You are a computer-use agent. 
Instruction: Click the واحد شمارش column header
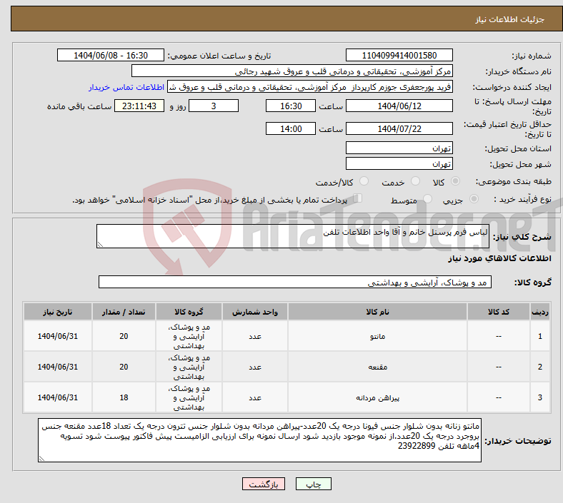pyautogui.click(x=255, y=312)
